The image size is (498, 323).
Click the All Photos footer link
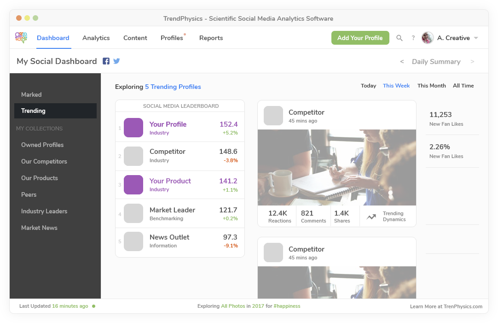(x=233, y=306)
